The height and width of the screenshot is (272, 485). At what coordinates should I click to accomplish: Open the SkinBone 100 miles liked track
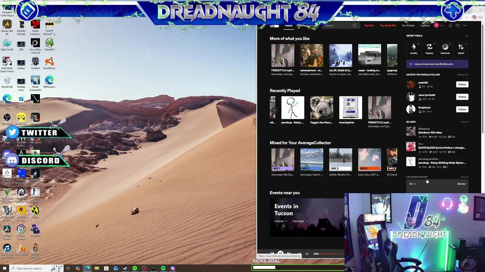(x=430, y=133)
